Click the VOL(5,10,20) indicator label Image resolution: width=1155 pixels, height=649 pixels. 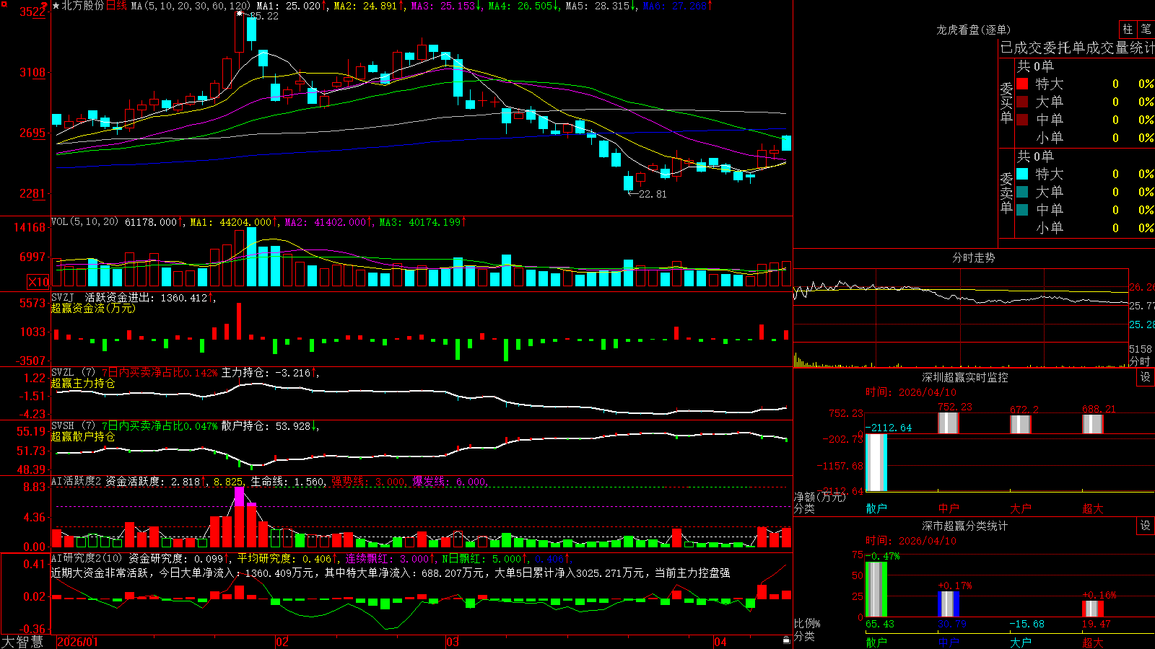coord(85,222)
